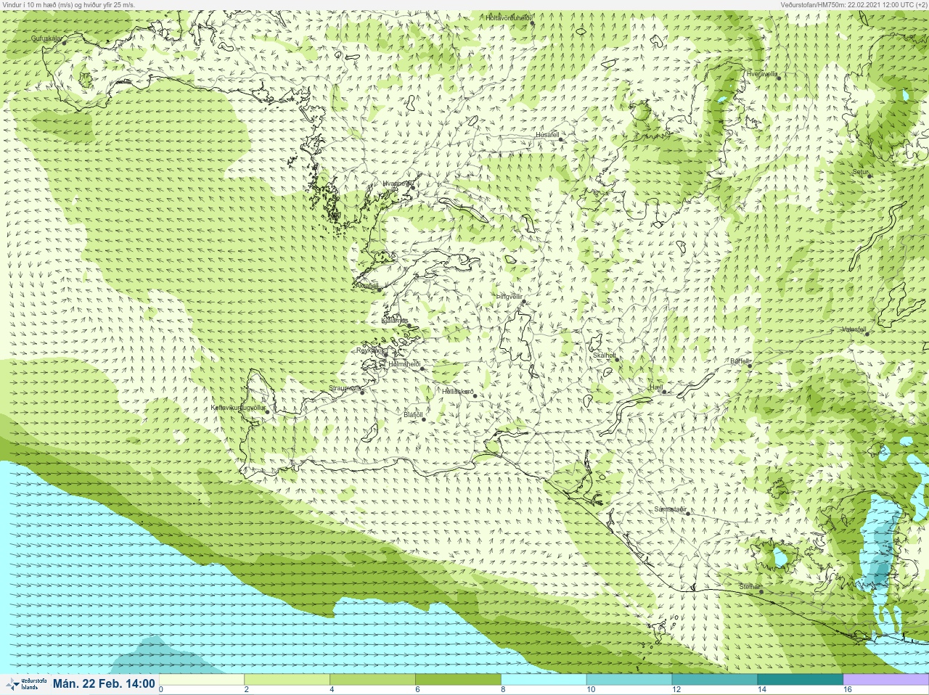Select the 14–16 m/s dark teal legend swatch
The width and height of the screenshot is (929, 695).
pyautogui.click(x=801, y=679)
